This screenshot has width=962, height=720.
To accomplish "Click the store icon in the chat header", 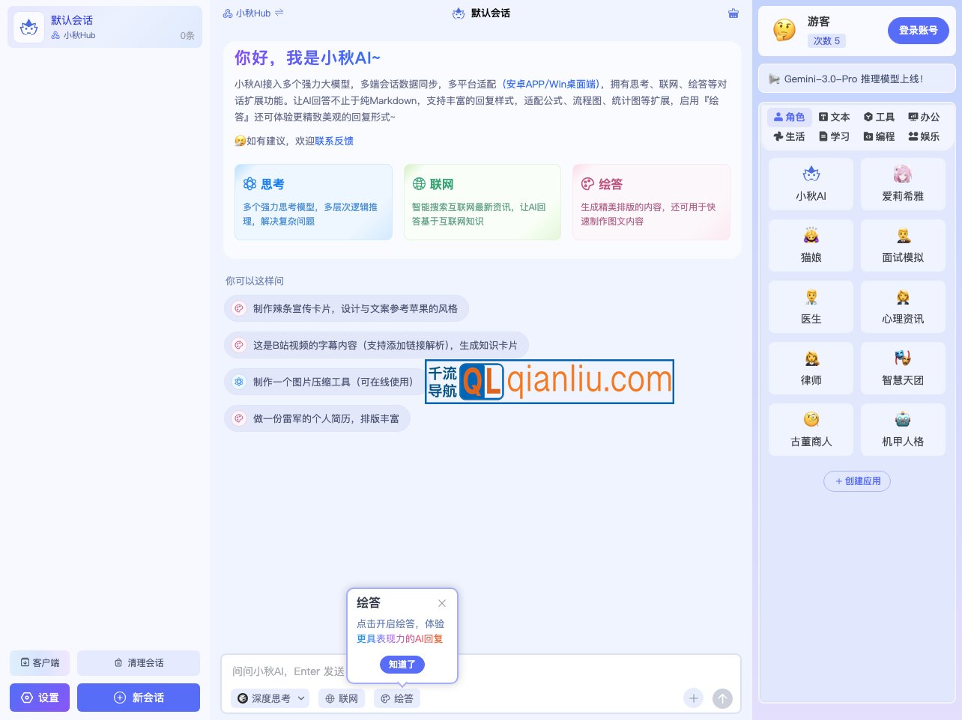I will [733, 13].
